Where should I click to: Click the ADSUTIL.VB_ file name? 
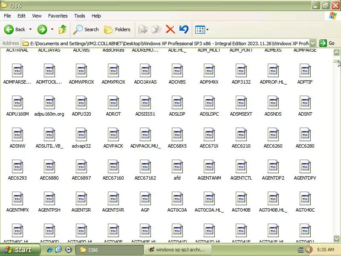(49, 146)
